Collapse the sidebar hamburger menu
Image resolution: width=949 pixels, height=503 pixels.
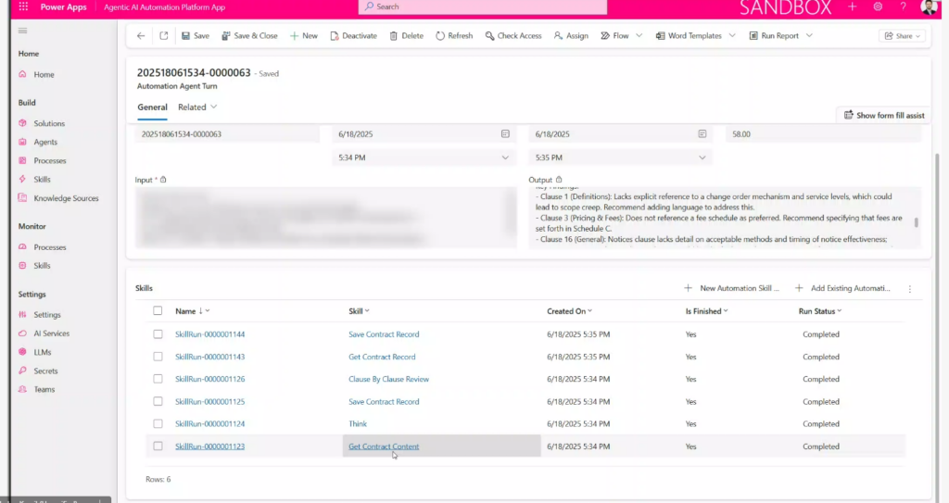23,31
